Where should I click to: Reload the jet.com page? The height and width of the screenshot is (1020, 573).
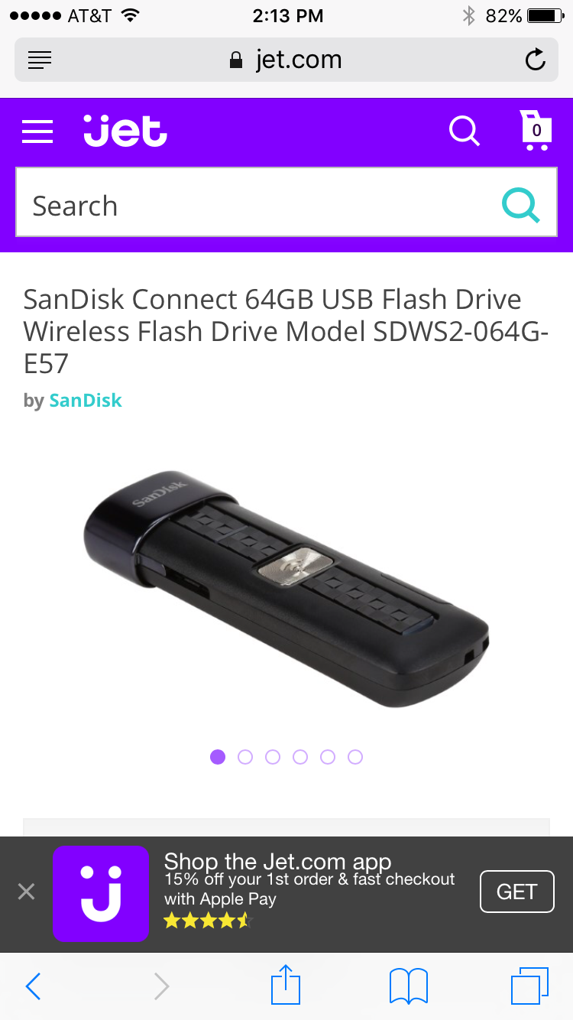(536, 60)
